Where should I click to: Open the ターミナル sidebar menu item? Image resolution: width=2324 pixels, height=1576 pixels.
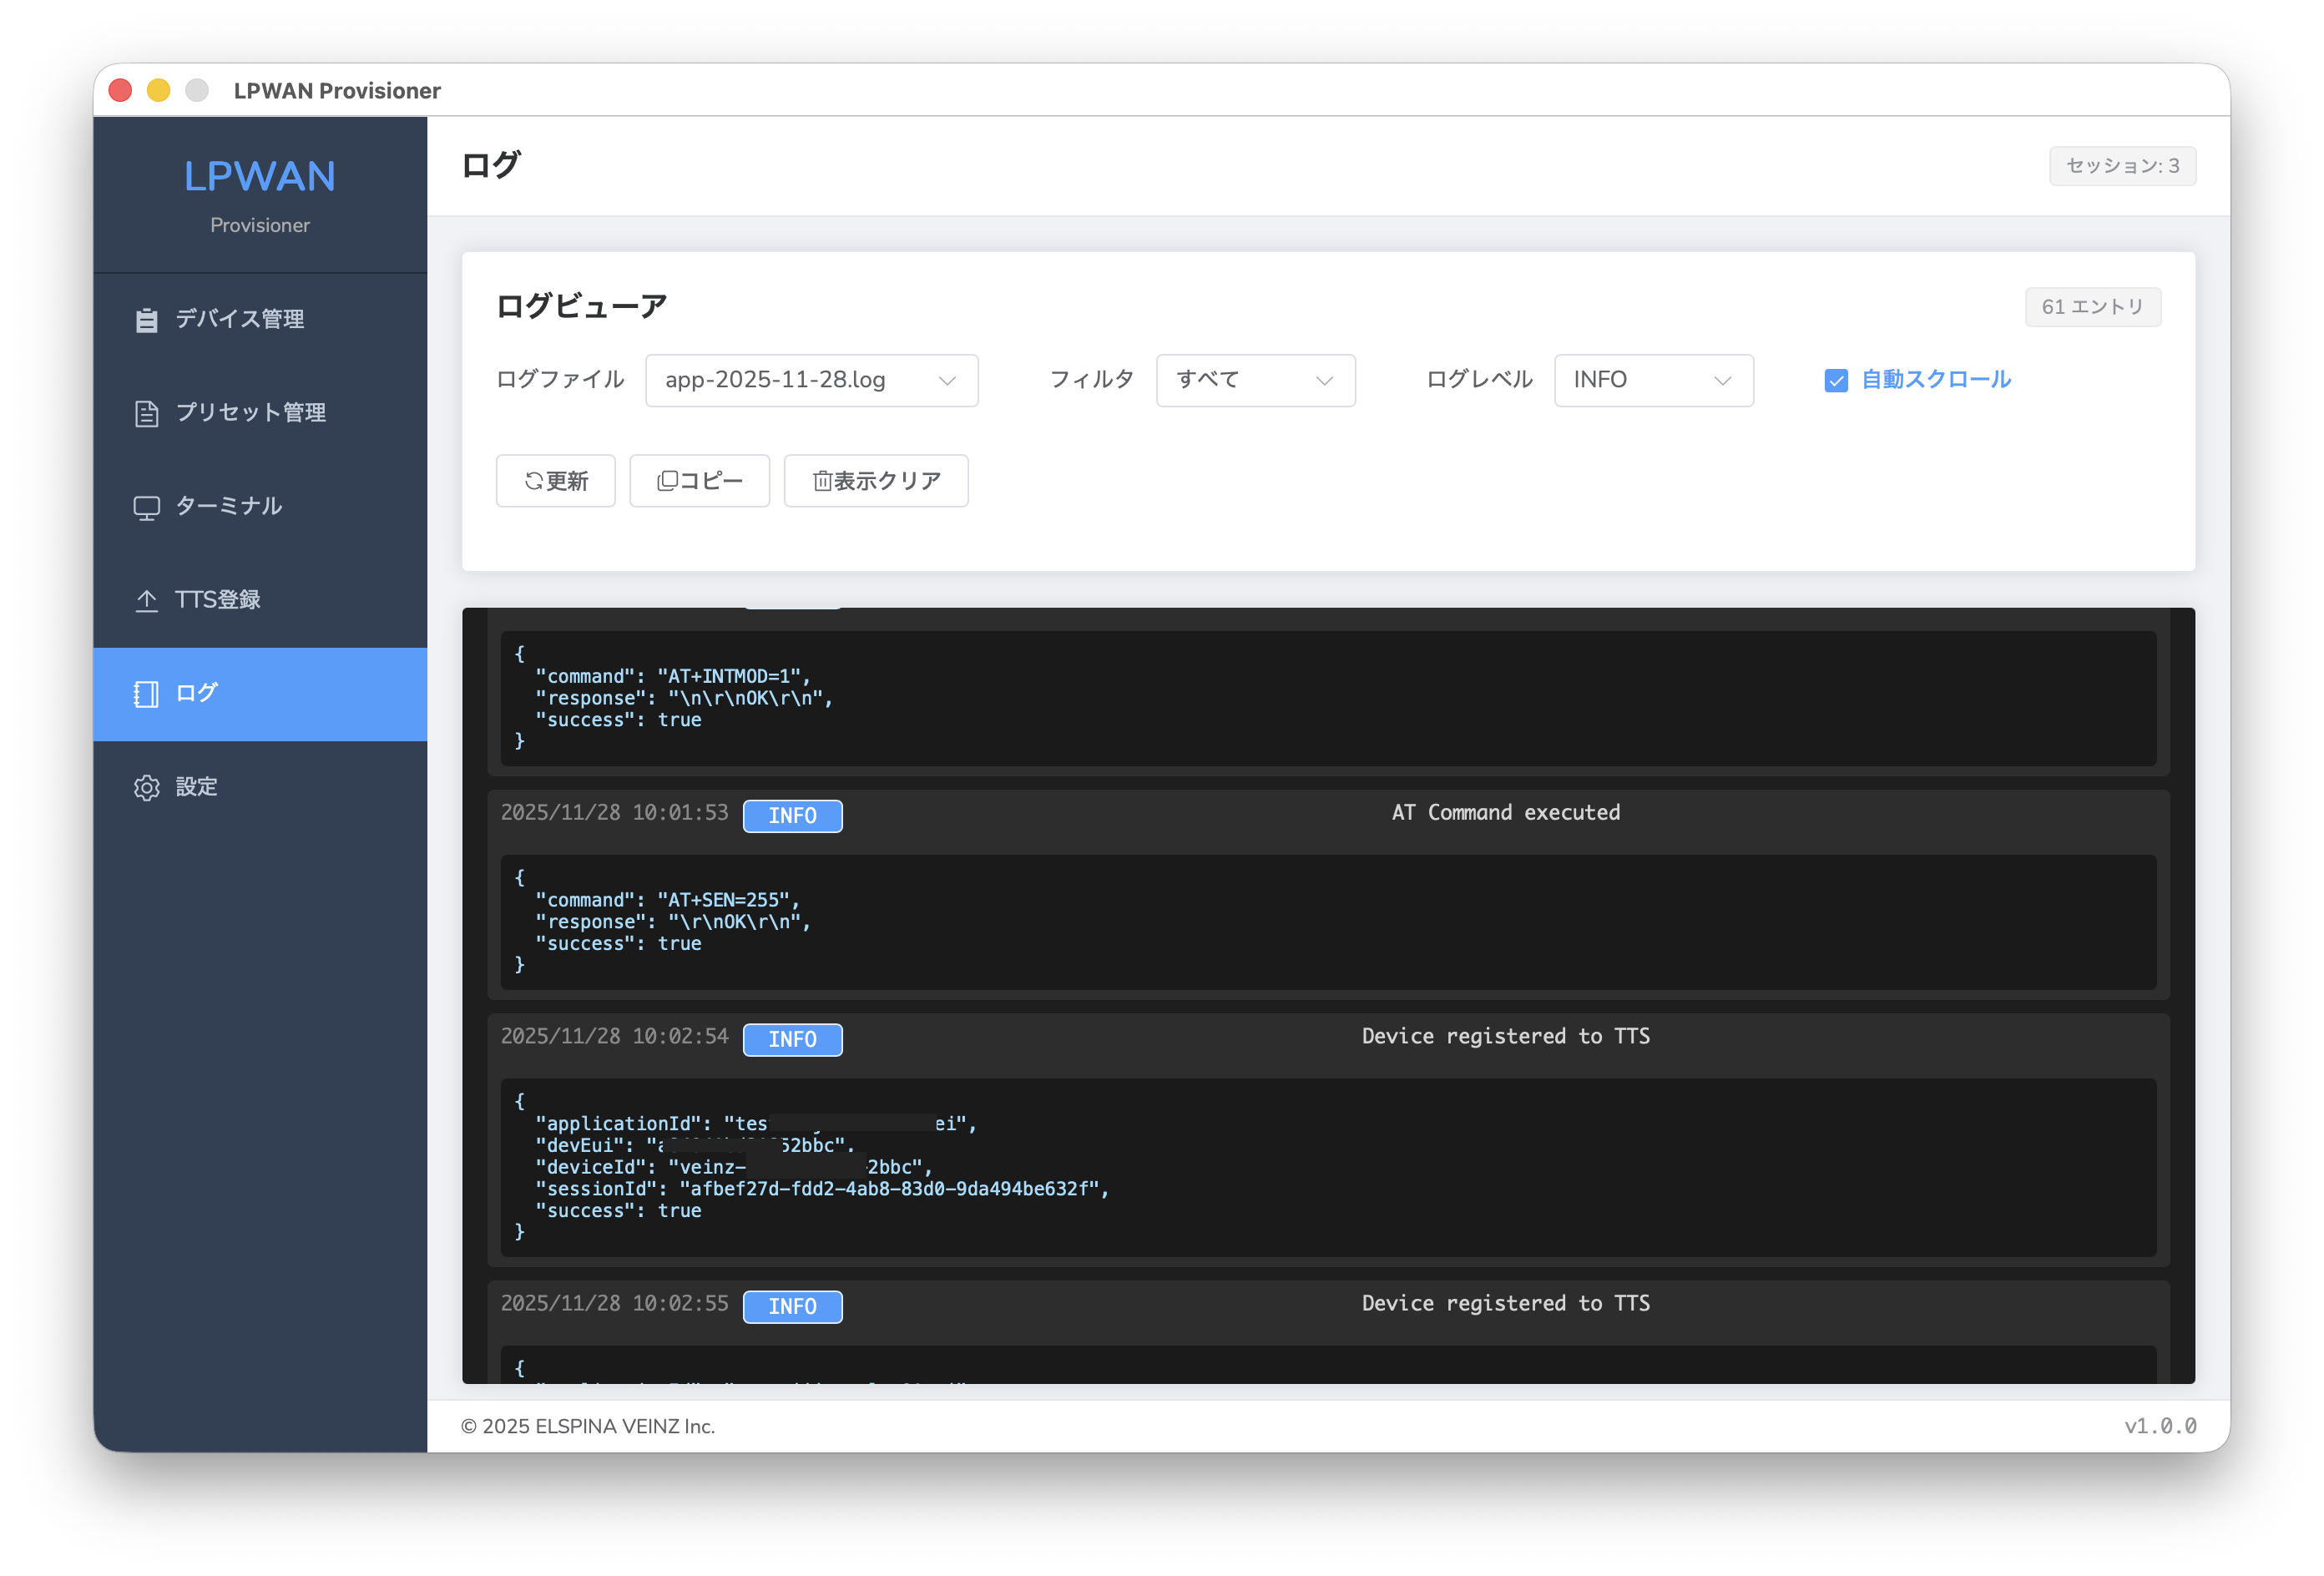click(229, 506)
